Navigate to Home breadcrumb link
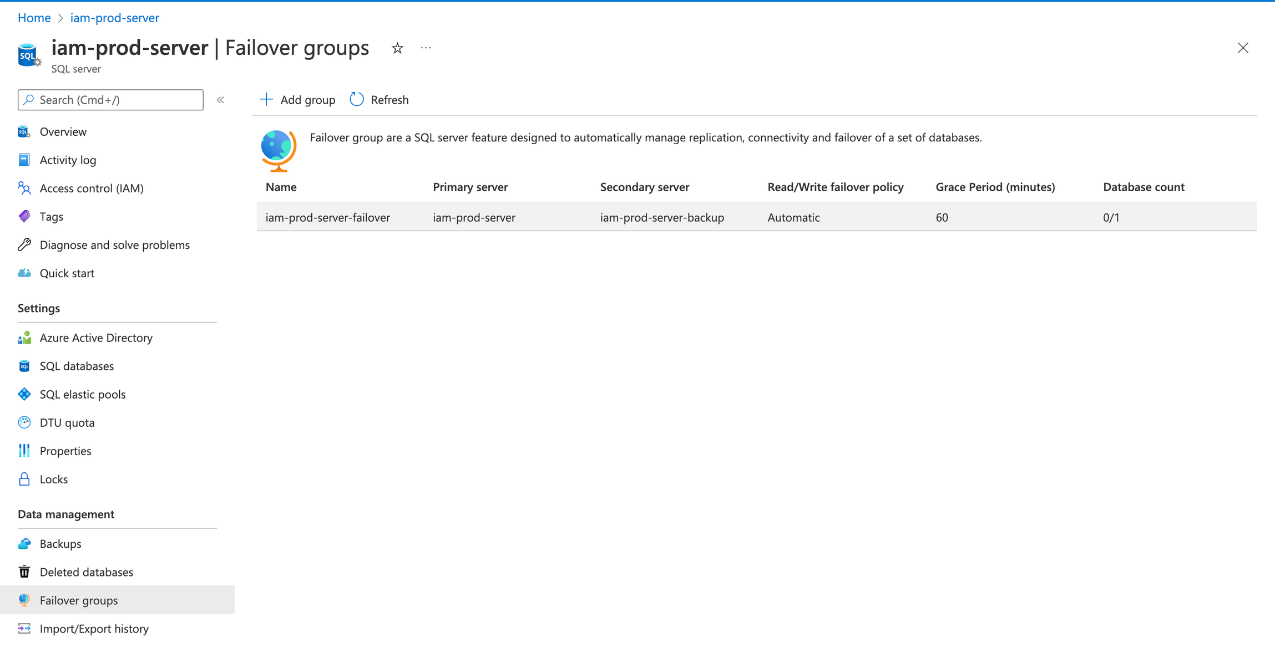The height and width of the screenshot is (658, 1275). click(x=34, y=18)
